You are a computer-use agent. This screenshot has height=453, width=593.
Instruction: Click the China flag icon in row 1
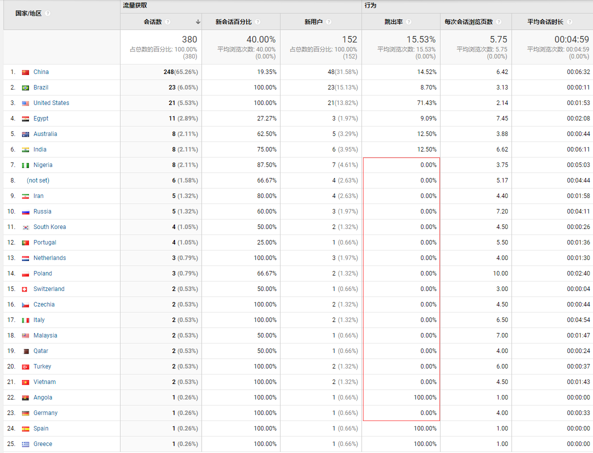click(x=25, y=72)
